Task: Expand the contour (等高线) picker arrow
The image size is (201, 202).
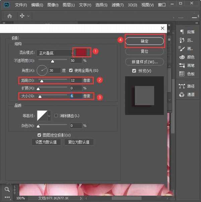Action: pos(49,116)
